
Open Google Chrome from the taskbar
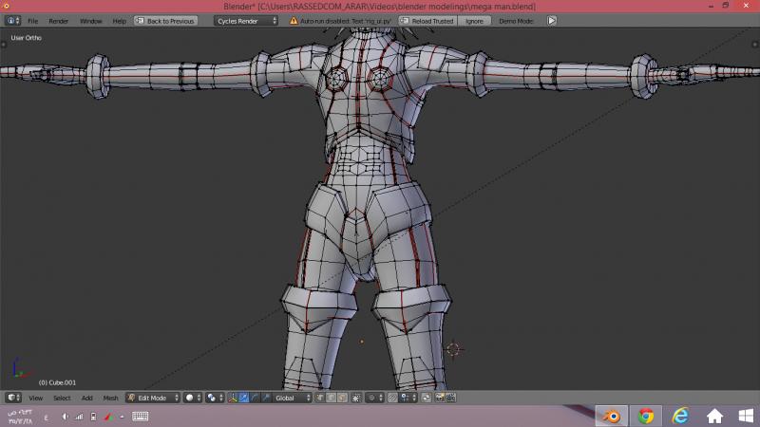(x=646, y=416)
